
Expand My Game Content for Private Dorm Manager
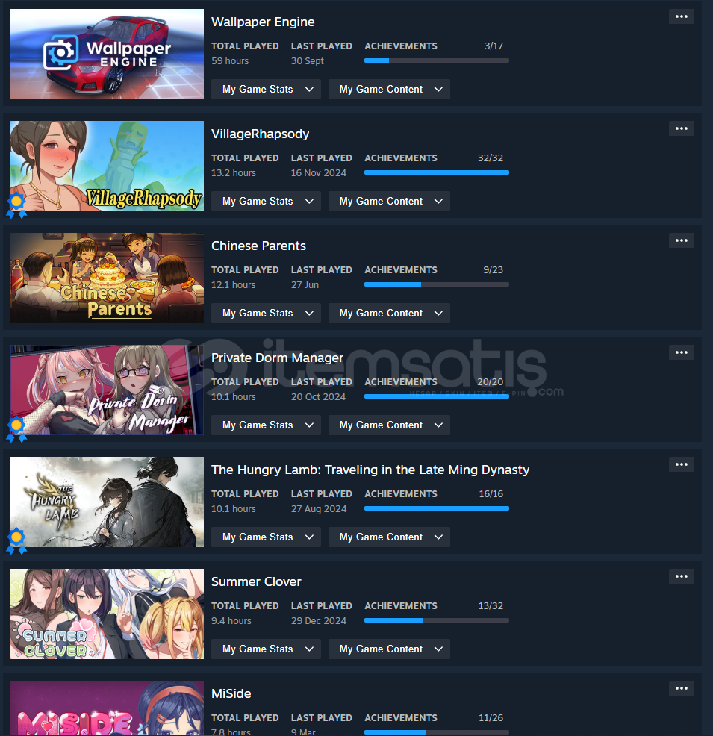tap(389, 425)
